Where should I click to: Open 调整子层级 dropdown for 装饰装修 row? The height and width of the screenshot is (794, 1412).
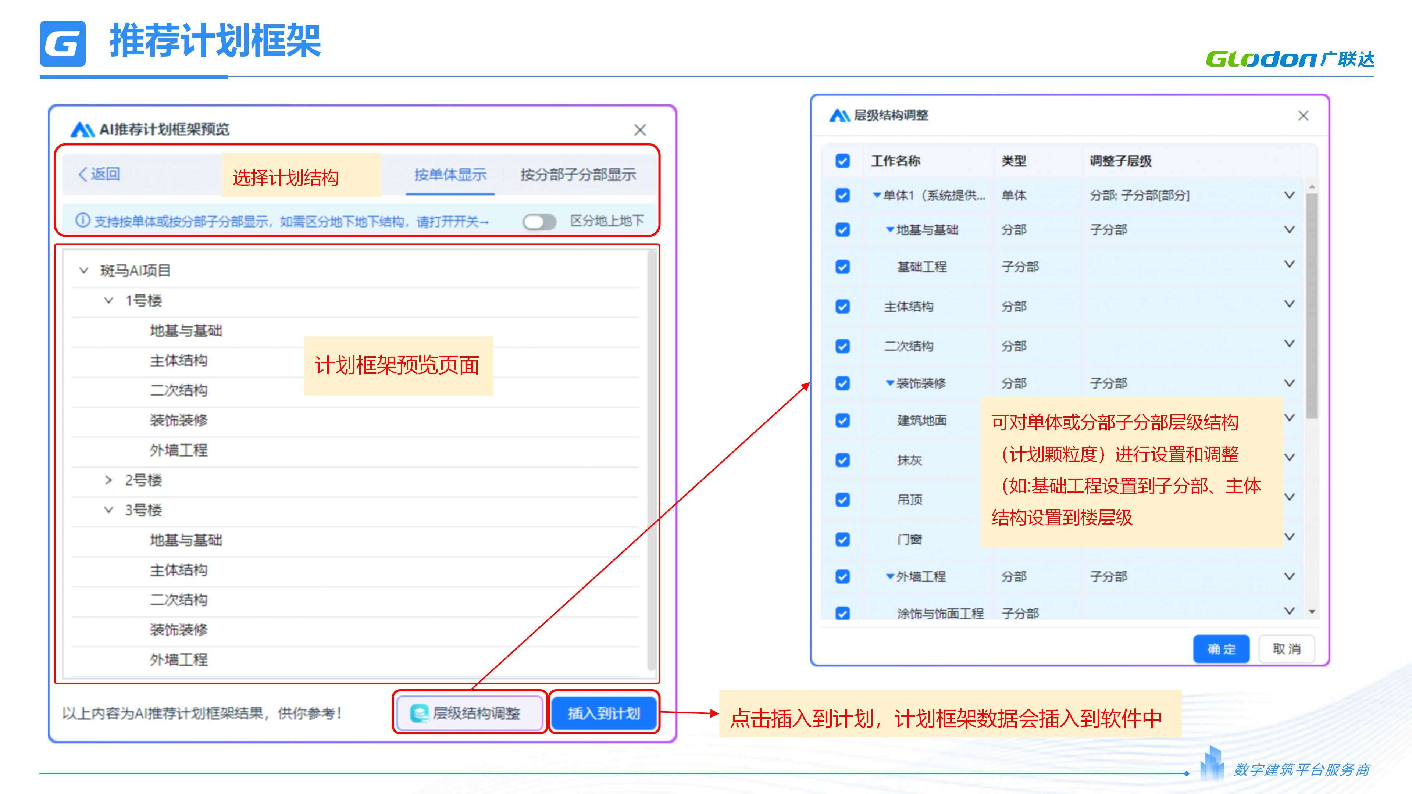1289,383
